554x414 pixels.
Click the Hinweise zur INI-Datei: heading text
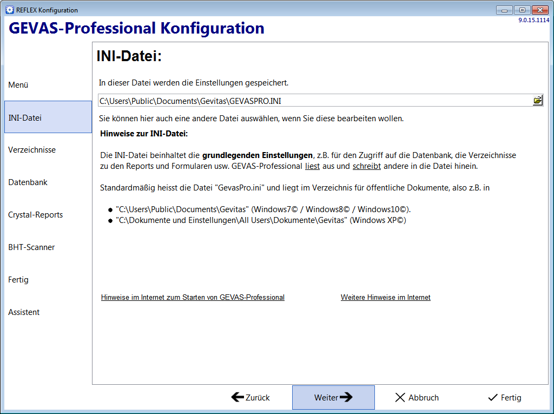click(144, 134)
